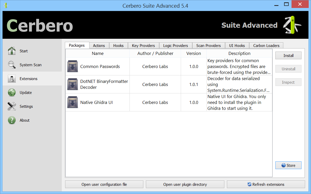Click the Update globe icon
The image size is (311, 194).
tap(12, 92)
